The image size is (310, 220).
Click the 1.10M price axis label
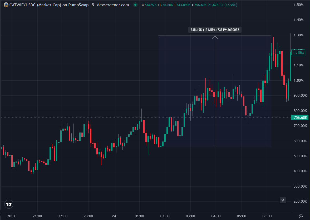298,65
